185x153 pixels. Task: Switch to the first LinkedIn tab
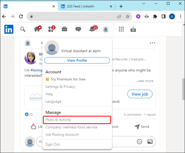pyautogui.click(x=29, y=6)
